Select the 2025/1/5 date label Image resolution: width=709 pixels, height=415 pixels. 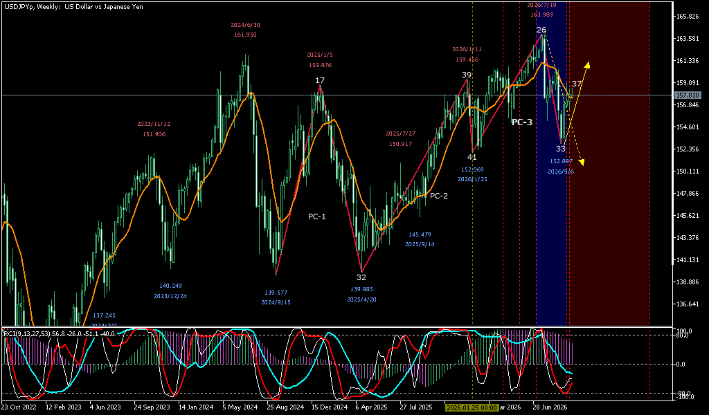[x=320, y=55]
